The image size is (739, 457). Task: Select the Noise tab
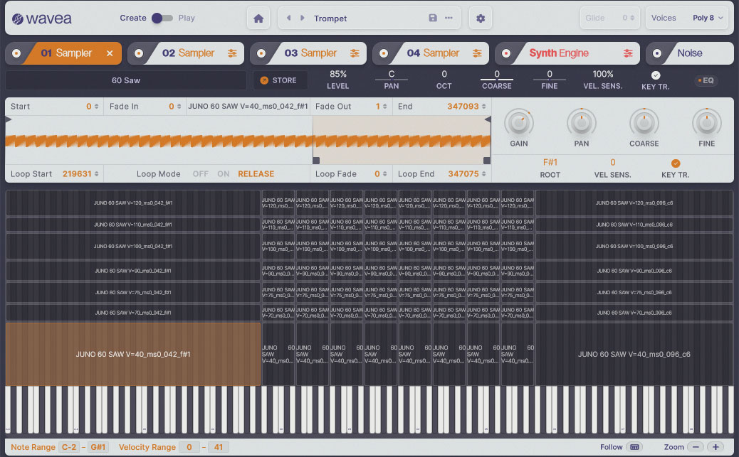pyautogui.click(x=690, y=53)
